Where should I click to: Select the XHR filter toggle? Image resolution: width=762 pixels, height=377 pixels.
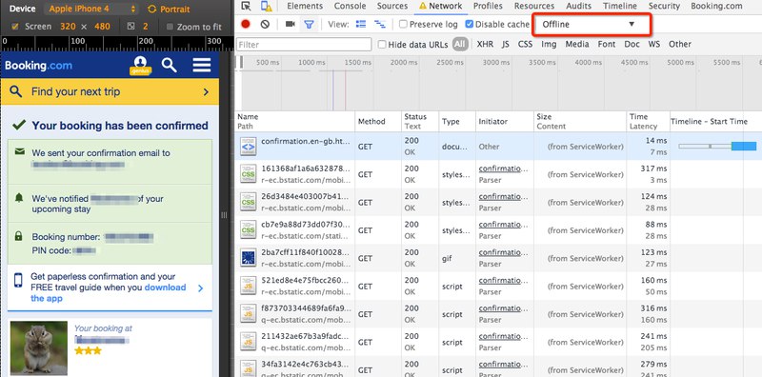pos(485,44)
